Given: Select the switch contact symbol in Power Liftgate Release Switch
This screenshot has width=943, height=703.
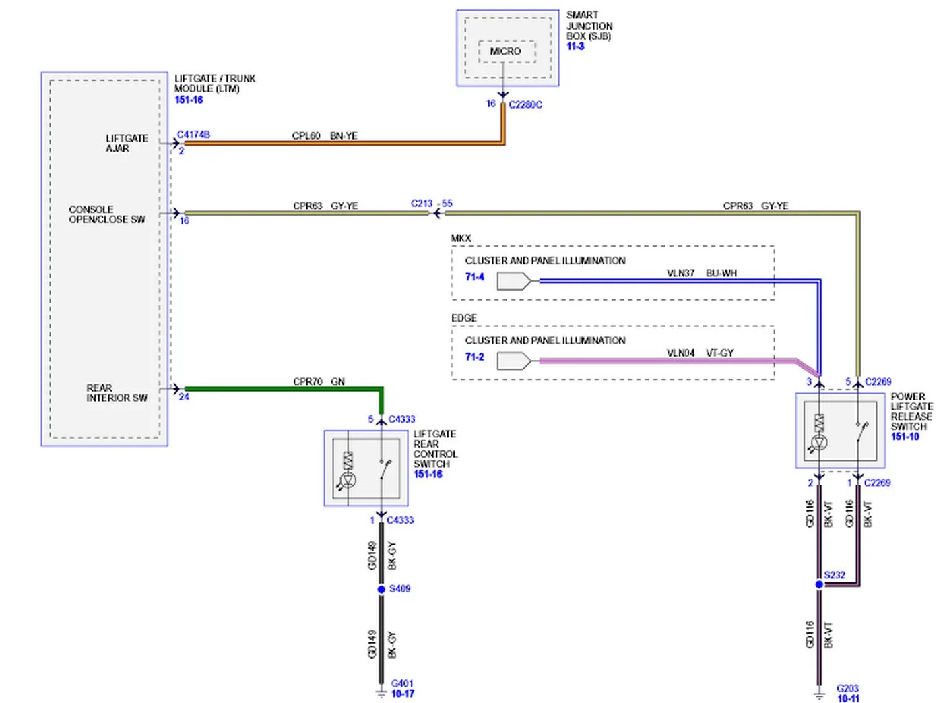Looking at the screenshot, I should tap(861, 431).
